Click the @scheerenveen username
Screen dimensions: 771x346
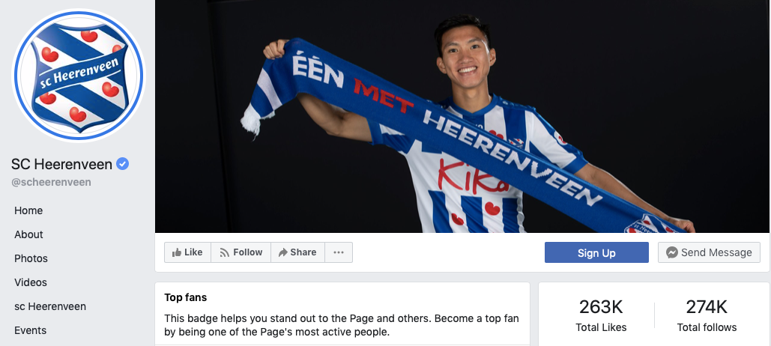(x=51, y=182)
